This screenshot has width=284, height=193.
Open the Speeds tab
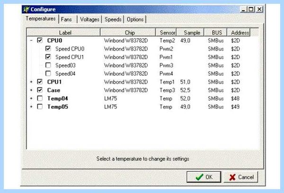113,19
